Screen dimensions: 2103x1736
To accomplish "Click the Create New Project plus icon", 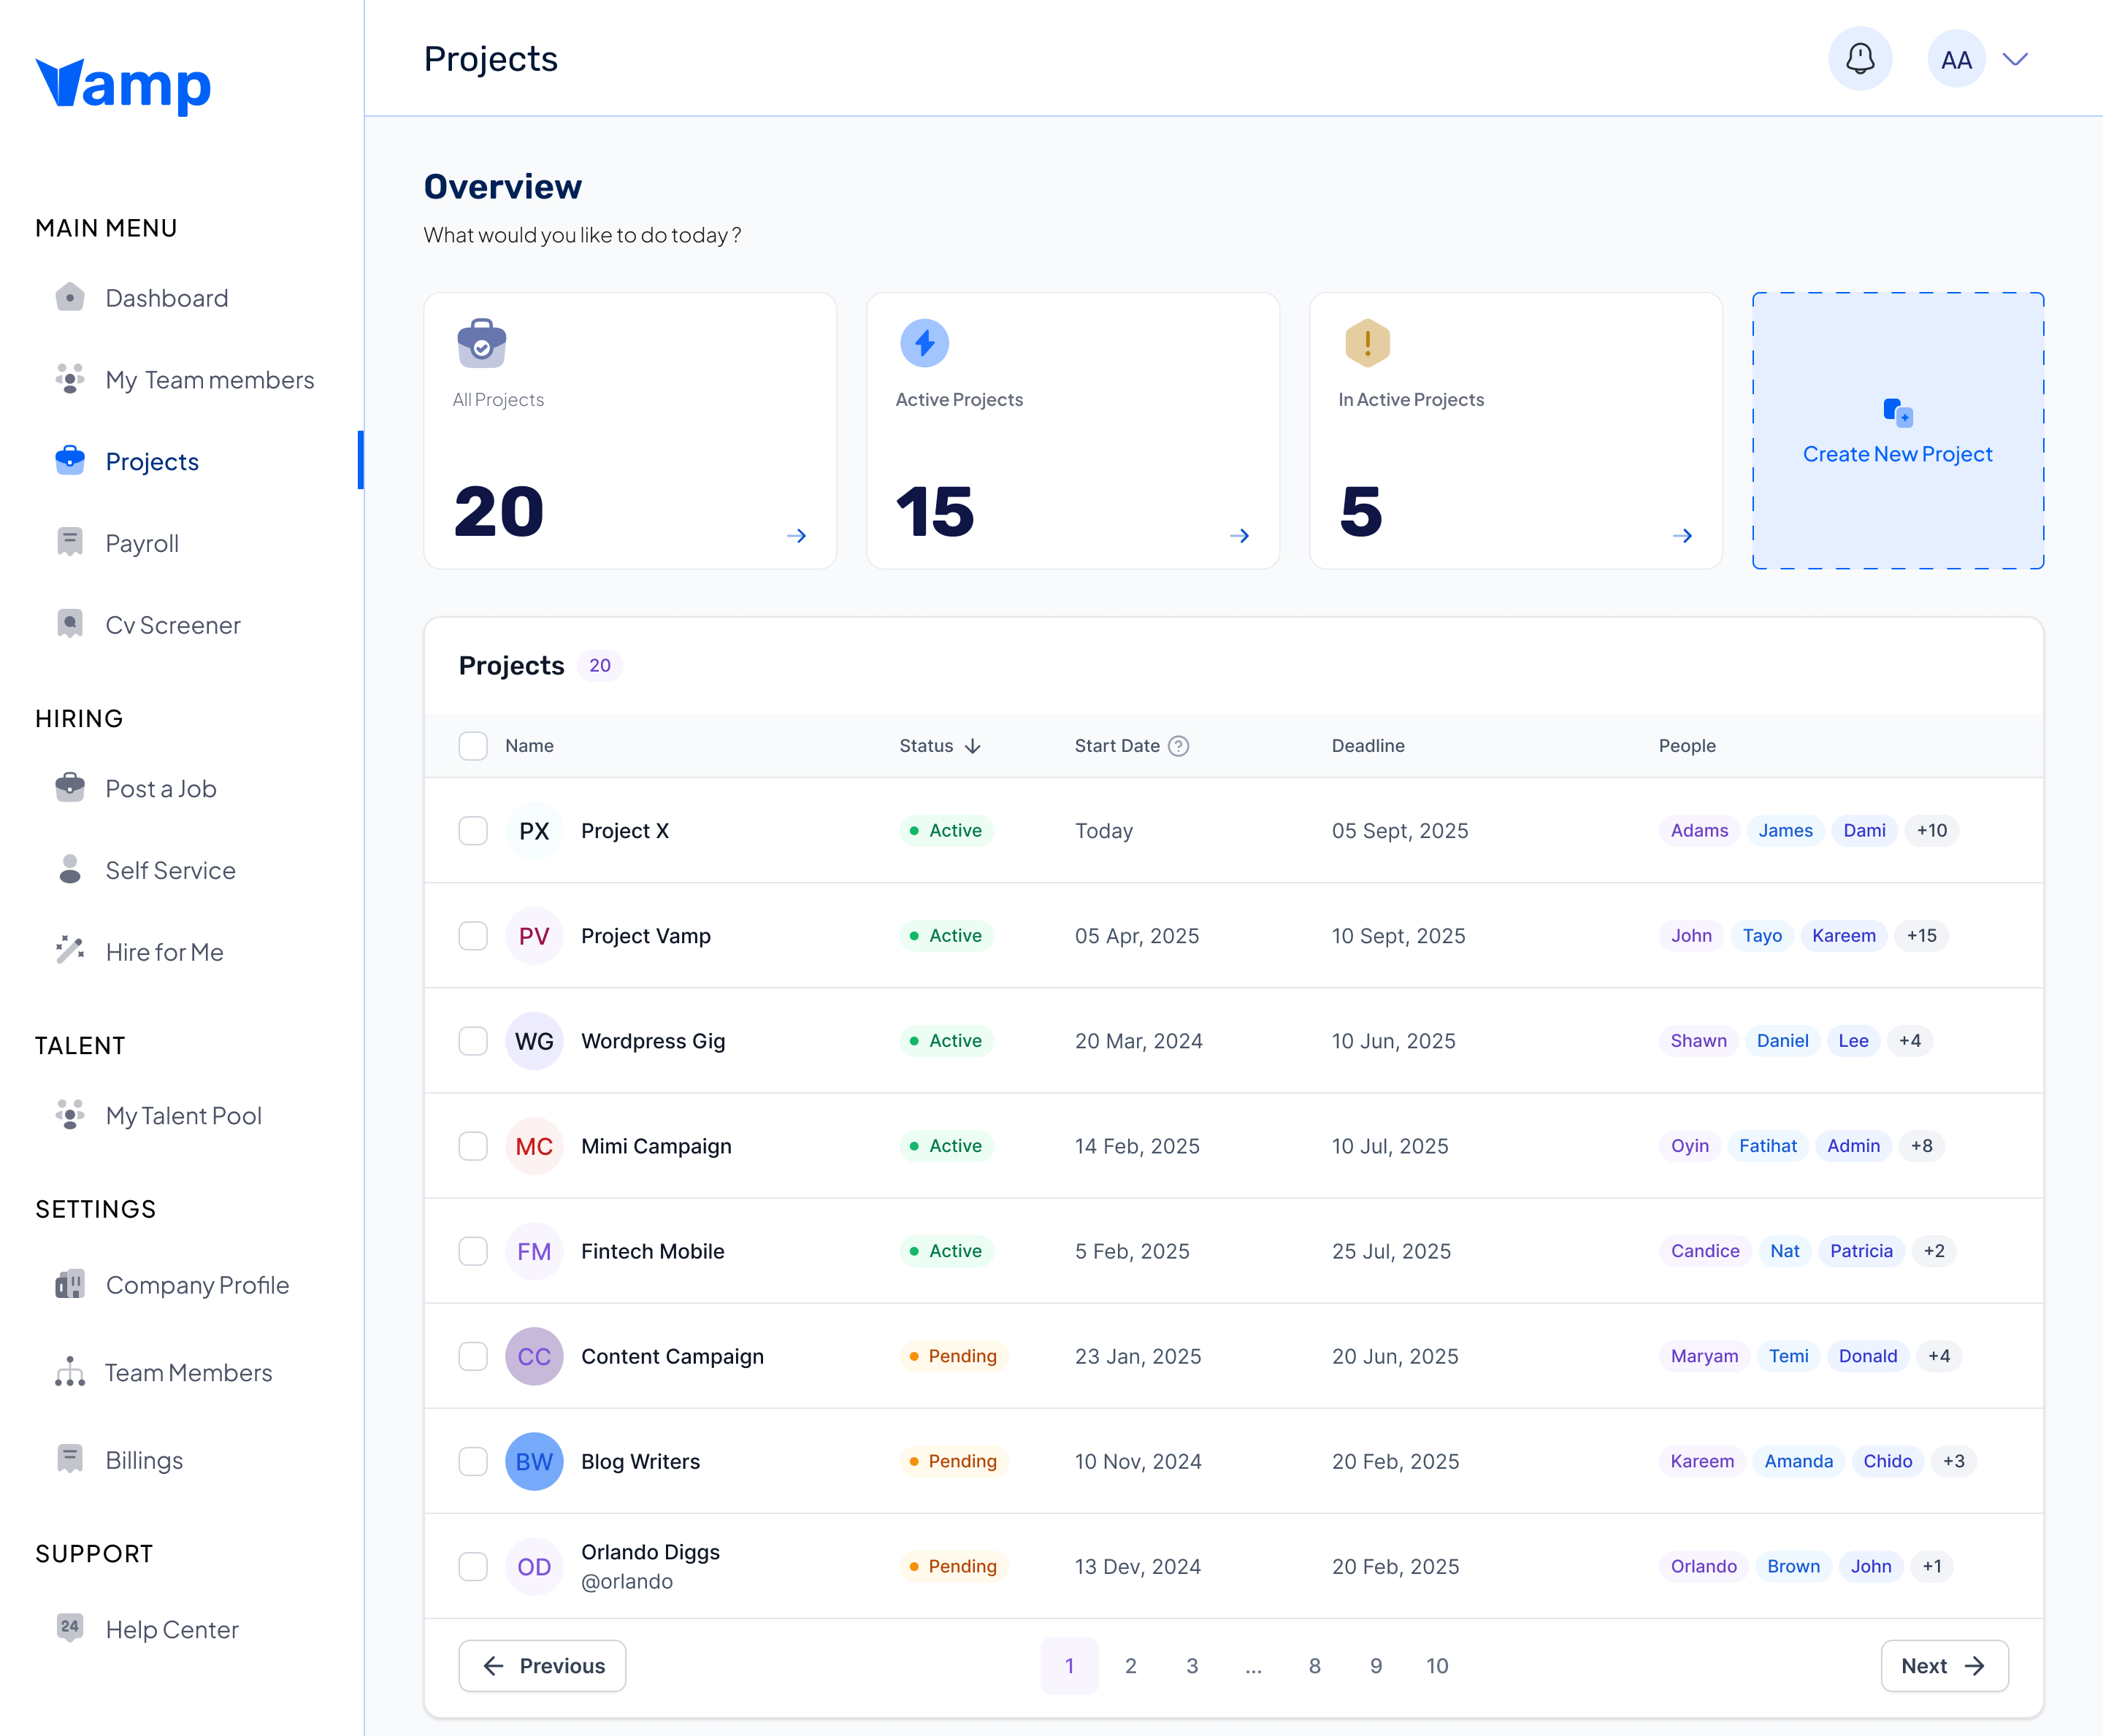I will [1898, 412].
